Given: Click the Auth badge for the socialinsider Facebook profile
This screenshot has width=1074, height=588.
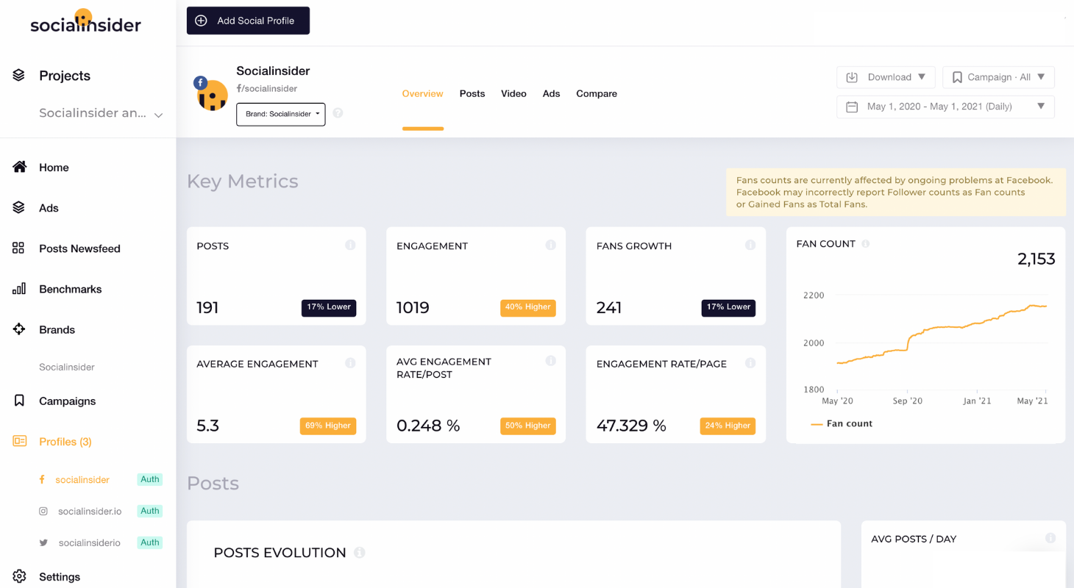Looking at the screenshot, I should point(150,479).
